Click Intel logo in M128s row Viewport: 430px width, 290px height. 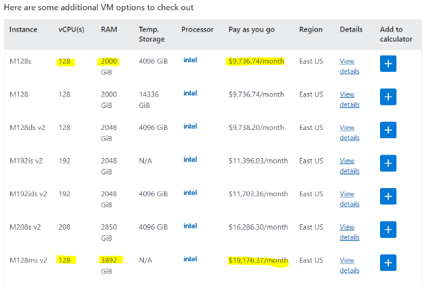click(190, 60)
